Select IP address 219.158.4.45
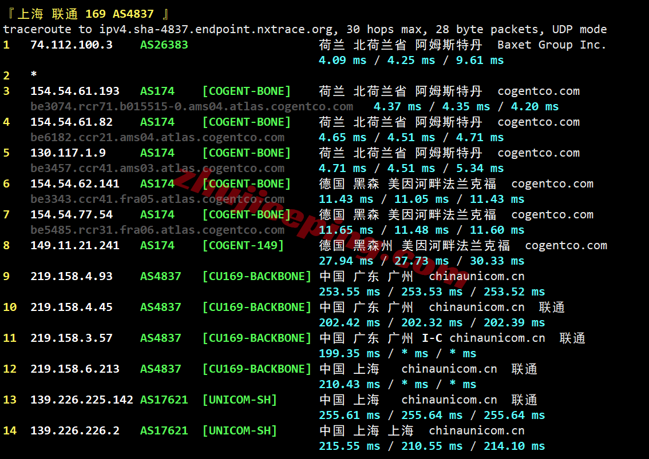The width and height of the screenshot is (649, 459). 72,308
